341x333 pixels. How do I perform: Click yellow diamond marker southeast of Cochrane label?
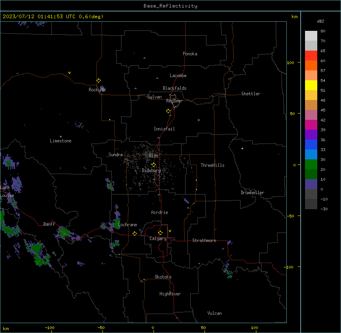click(135, 233)
